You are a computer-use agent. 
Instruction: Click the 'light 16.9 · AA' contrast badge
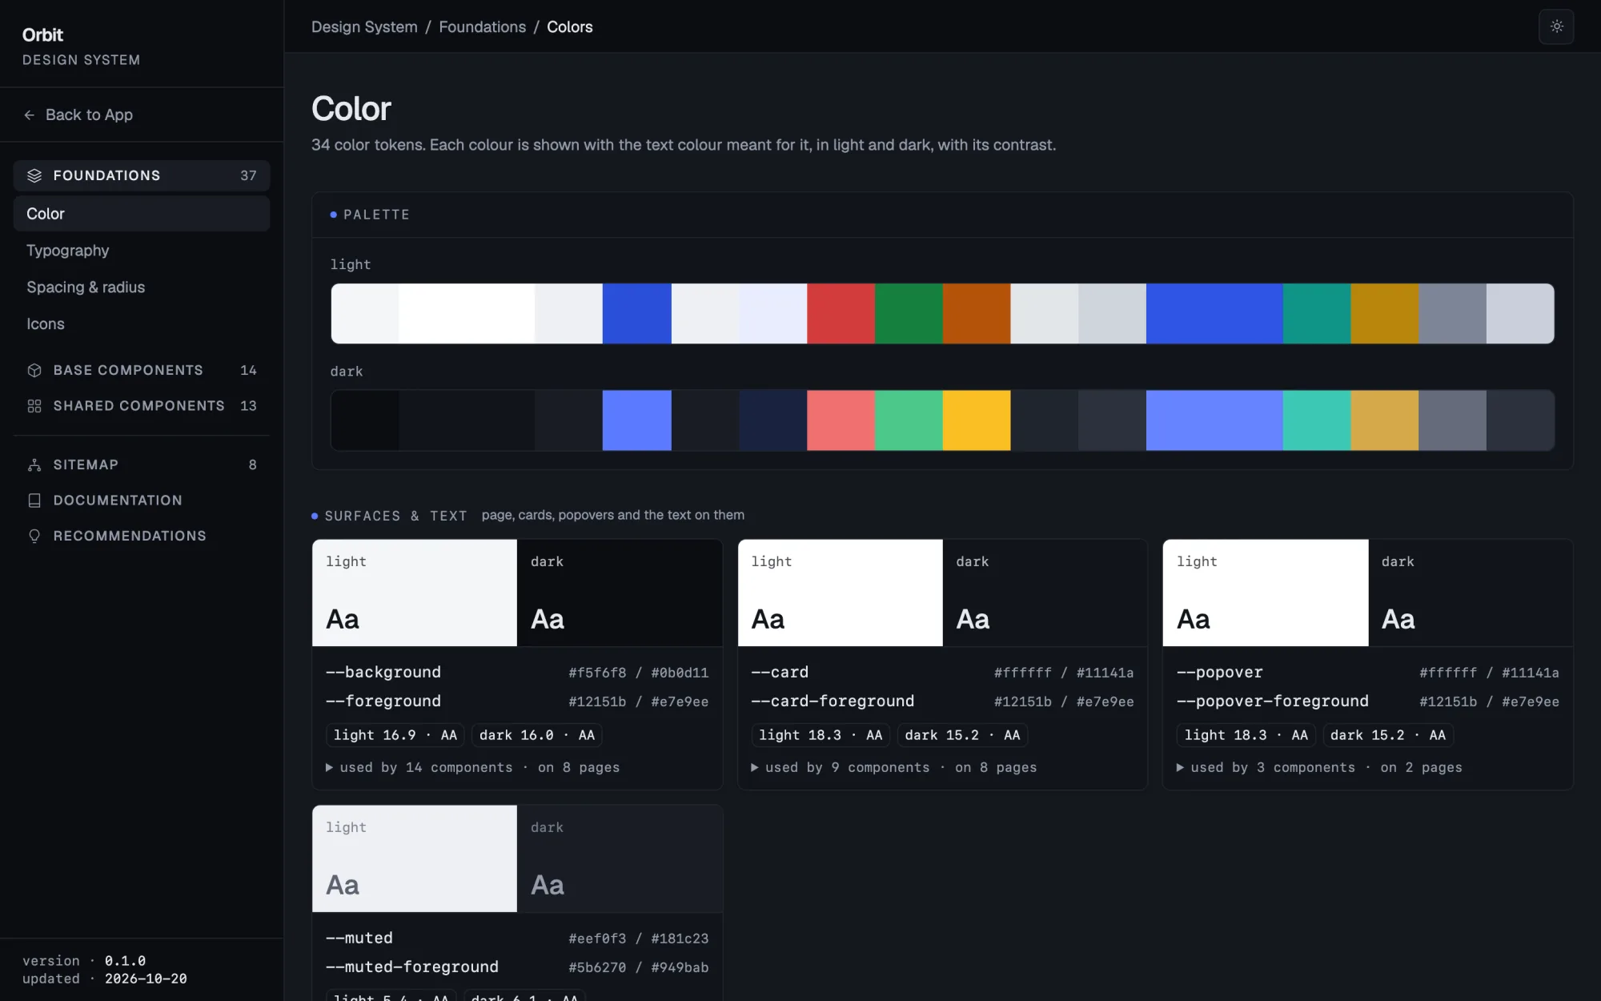click(395, 735)
